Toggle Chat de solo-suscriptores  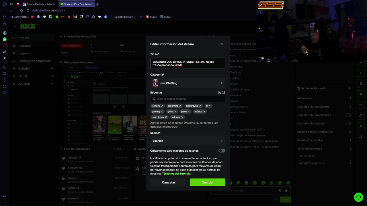[348, 115]
